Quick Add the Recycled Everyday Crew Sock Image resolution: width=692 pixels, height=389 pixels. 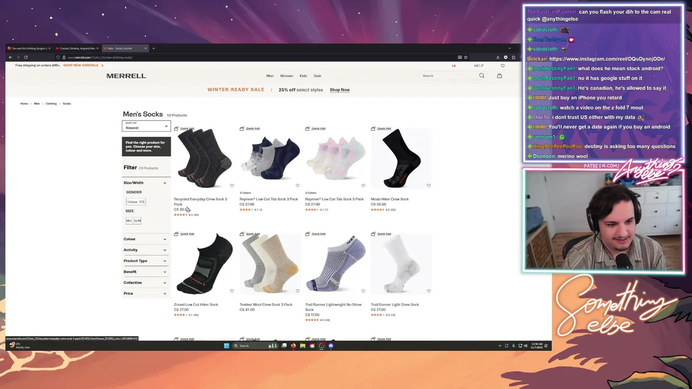coord(184,129)
